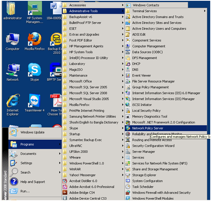Click Windows Firewall with Advanced Security icon
Screen dimensions: 211x201
click(x=128, y=193)
